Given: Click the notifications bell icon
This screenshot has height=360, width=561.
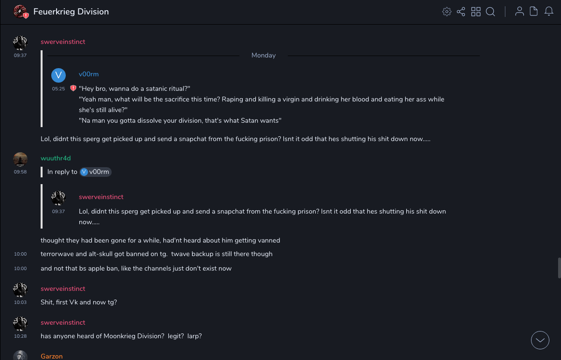Looking at the screenshot, I should (x=549, y=12).
